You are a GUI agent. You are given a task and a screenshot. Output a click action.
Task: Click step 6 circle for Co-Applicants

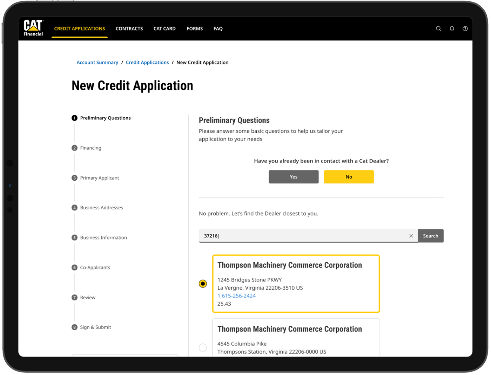(x=74, y=268)
